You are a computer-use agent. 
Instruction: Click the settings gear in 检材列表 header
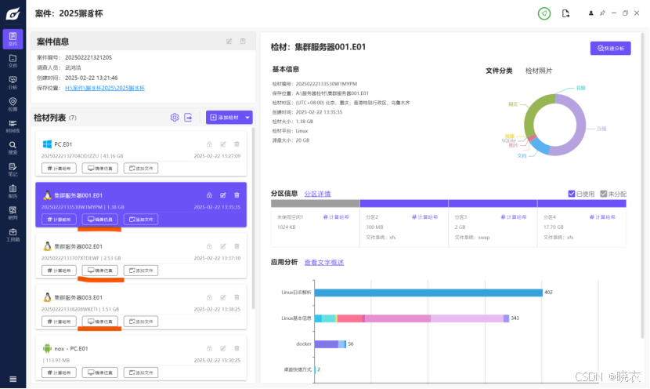point(175,118)
